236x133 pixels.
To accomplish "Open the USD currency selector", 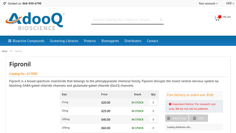I will [x=230, y=4].
